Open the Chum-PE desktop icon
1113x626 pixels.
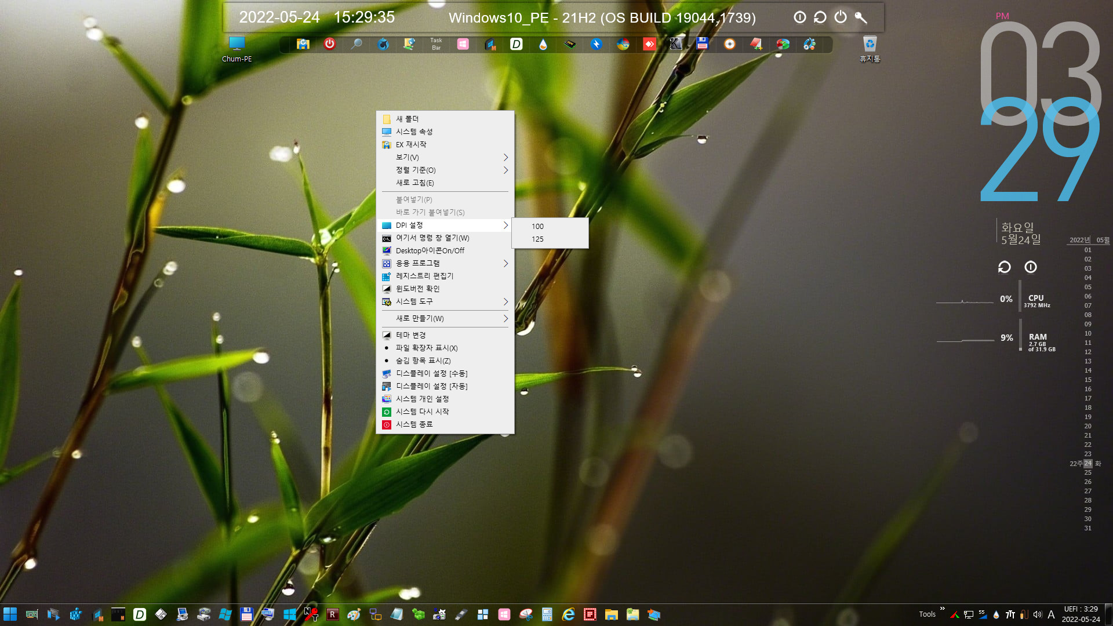pos(237,49)
